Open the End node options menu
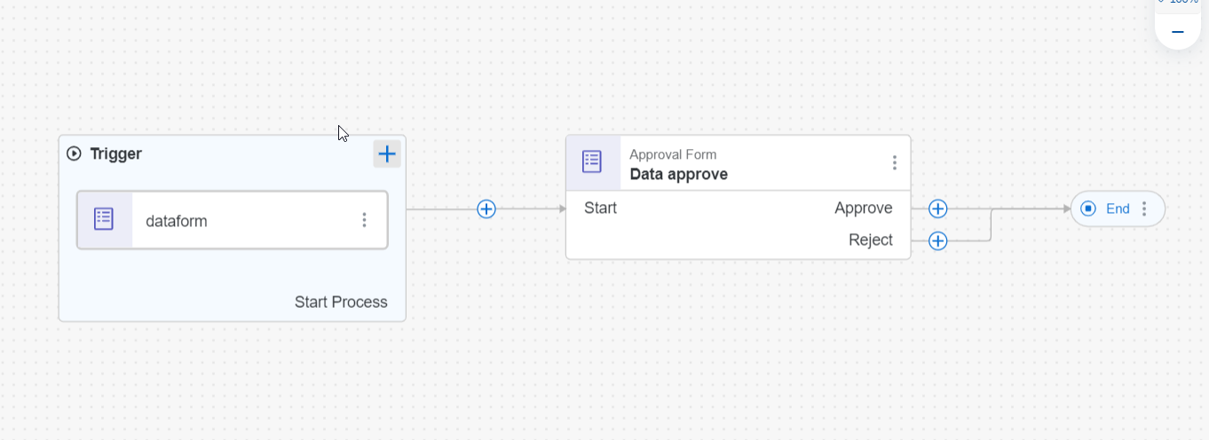 point(1144,209)
